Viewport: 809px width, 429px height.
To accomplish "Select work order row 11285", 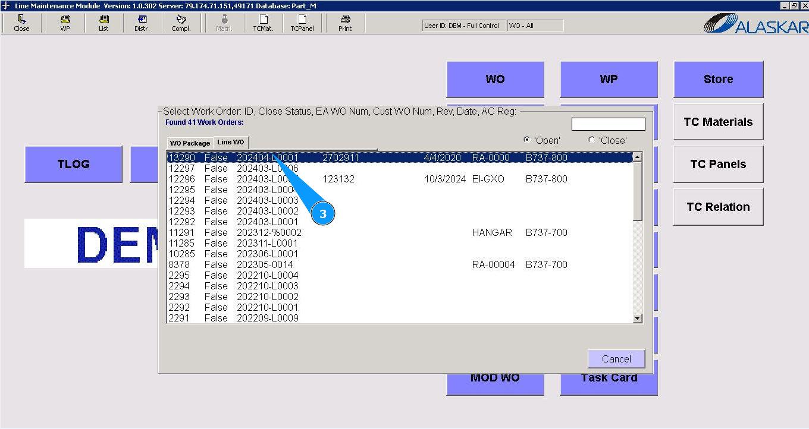I will click(x=399, y=243).
